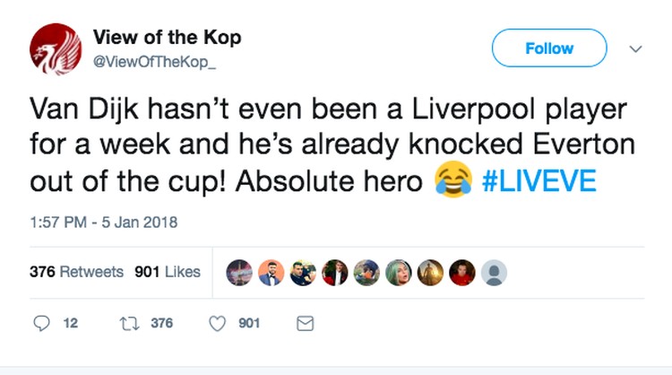Viewport: 672px width, 375px height.
Task: View the list of 901 Likes
Action: (168, 272)
